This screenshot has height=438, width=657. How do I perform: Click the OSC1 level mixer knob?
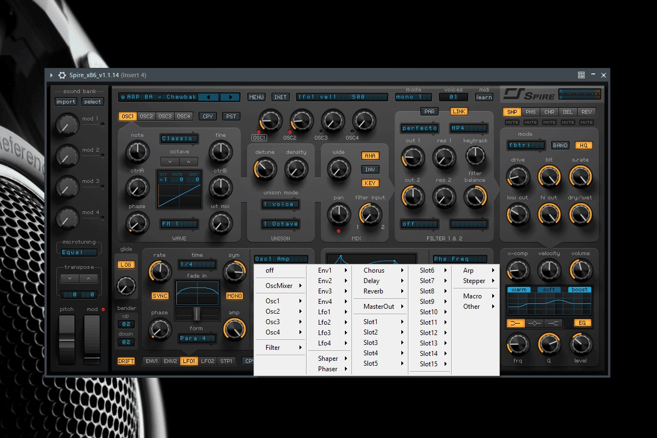pyautogui.click(x=270, y=120)
